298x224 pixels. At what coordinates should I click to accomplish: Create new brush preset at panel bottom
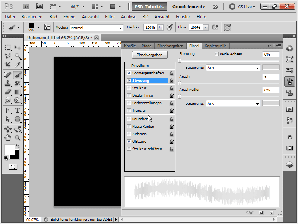[272, 212]
